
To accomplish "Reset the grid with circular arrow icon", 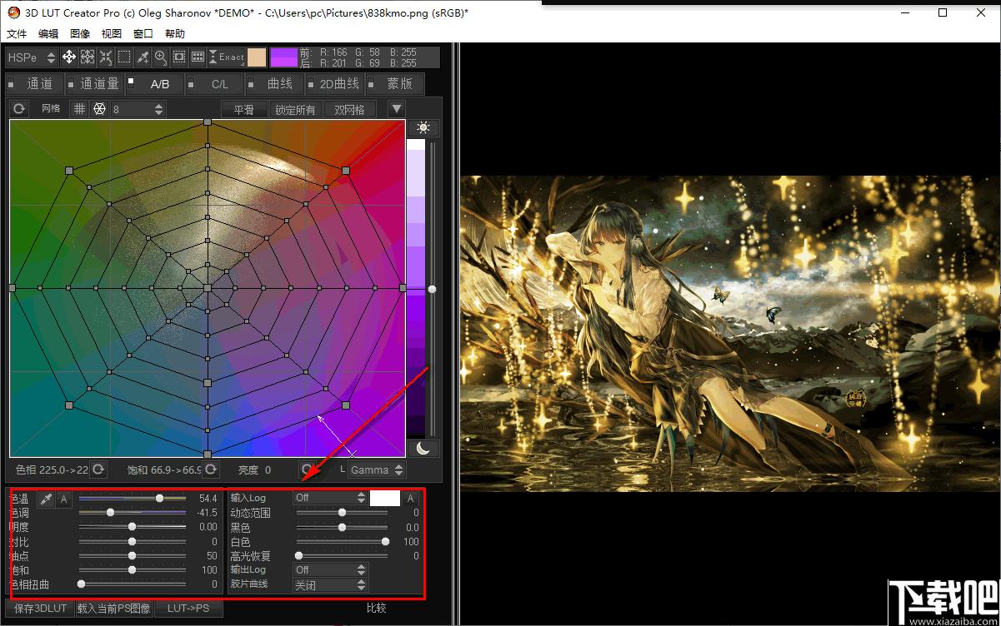I will point(20,109).
